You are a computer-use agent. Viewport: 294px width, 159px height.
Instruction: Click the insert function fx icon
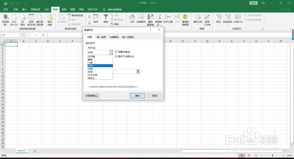pos(43,35)
